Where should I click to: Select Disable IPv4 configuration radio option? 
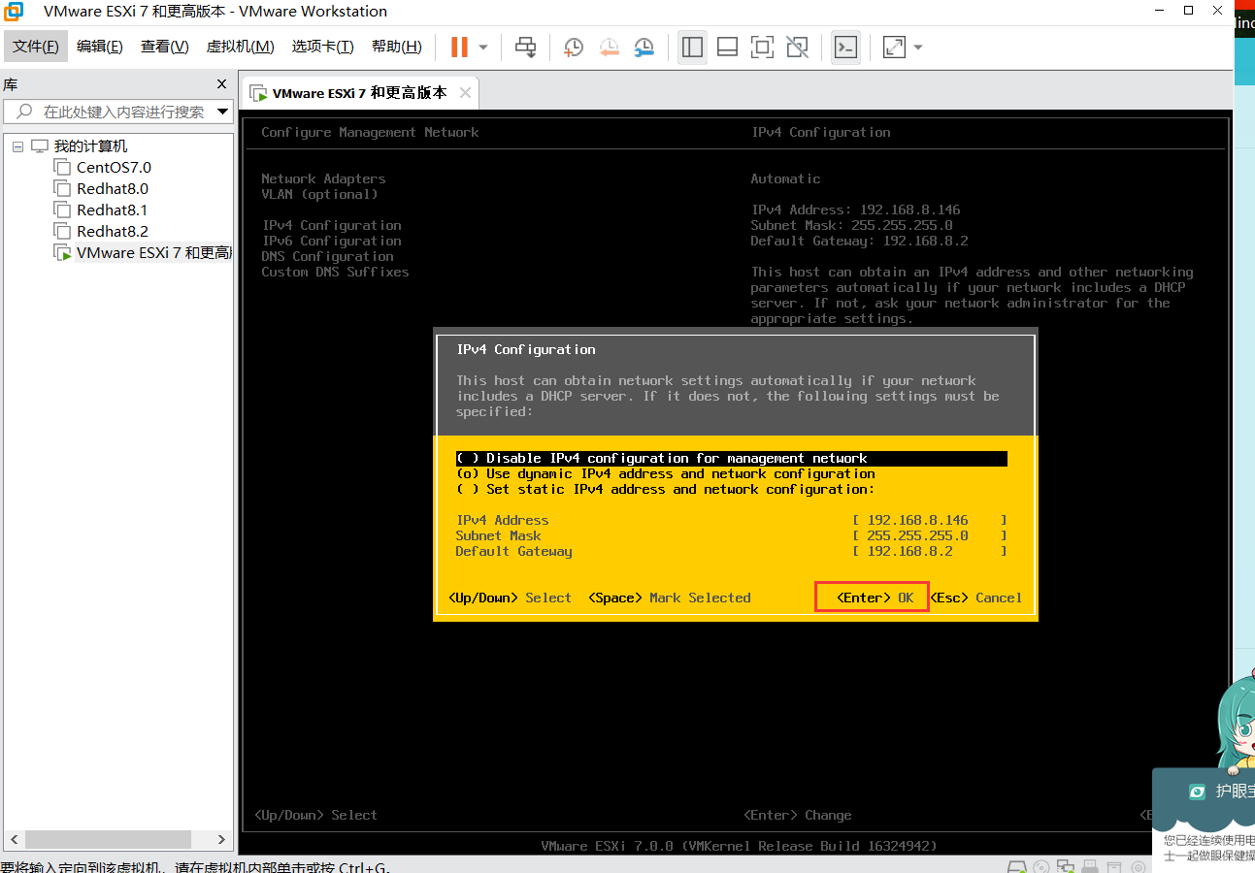click(x=731, y=458)
